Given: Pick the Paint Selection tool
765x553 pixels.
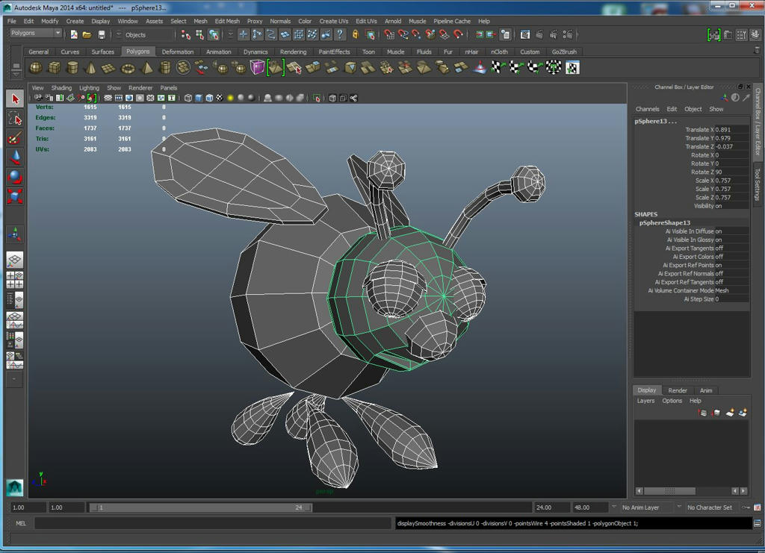Looking at the screenshot, I should (x=15, y=138).
